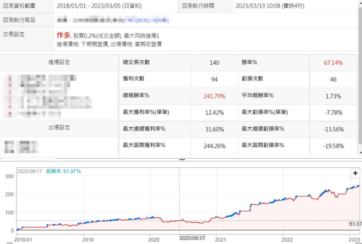Click the 2021 label on the time axis
This screenshot has width=362, height=244.
(x=221, y=239)
